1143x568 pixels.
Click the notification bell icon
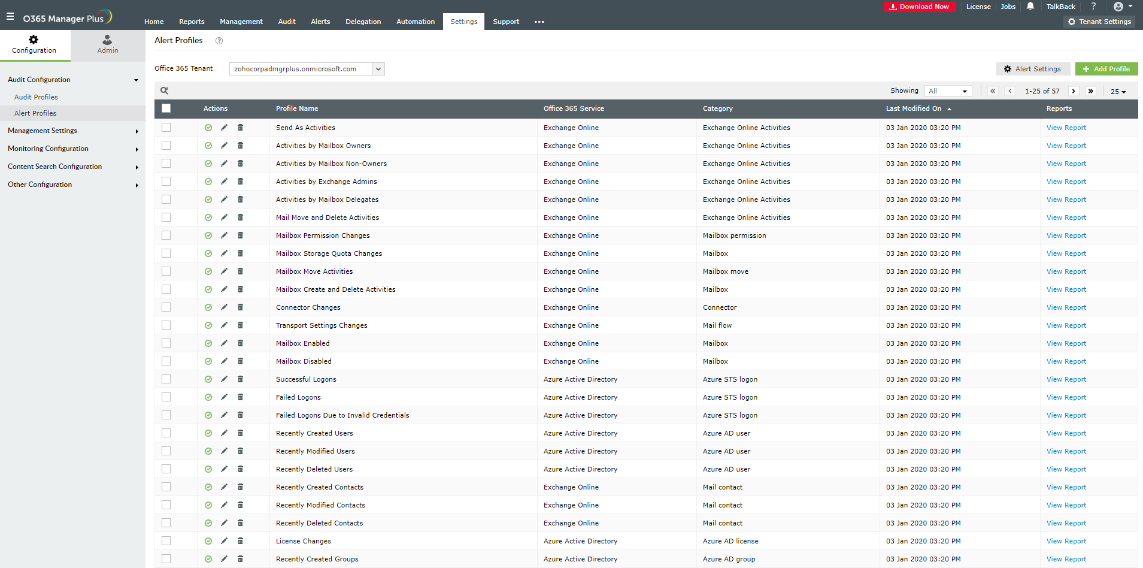1030,7
